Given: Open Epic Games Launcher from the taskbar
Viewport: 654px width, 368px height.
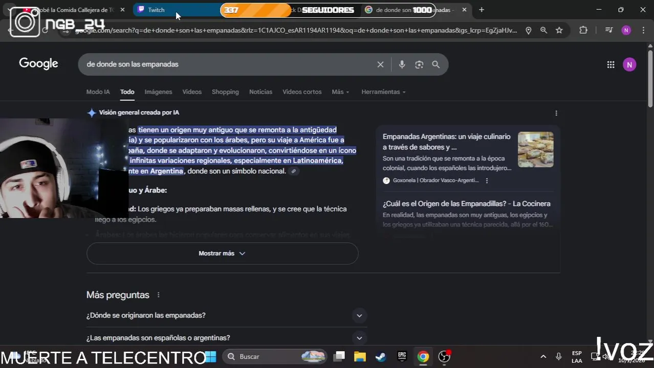Looking at the screenshot, I should tap(402, 356).
